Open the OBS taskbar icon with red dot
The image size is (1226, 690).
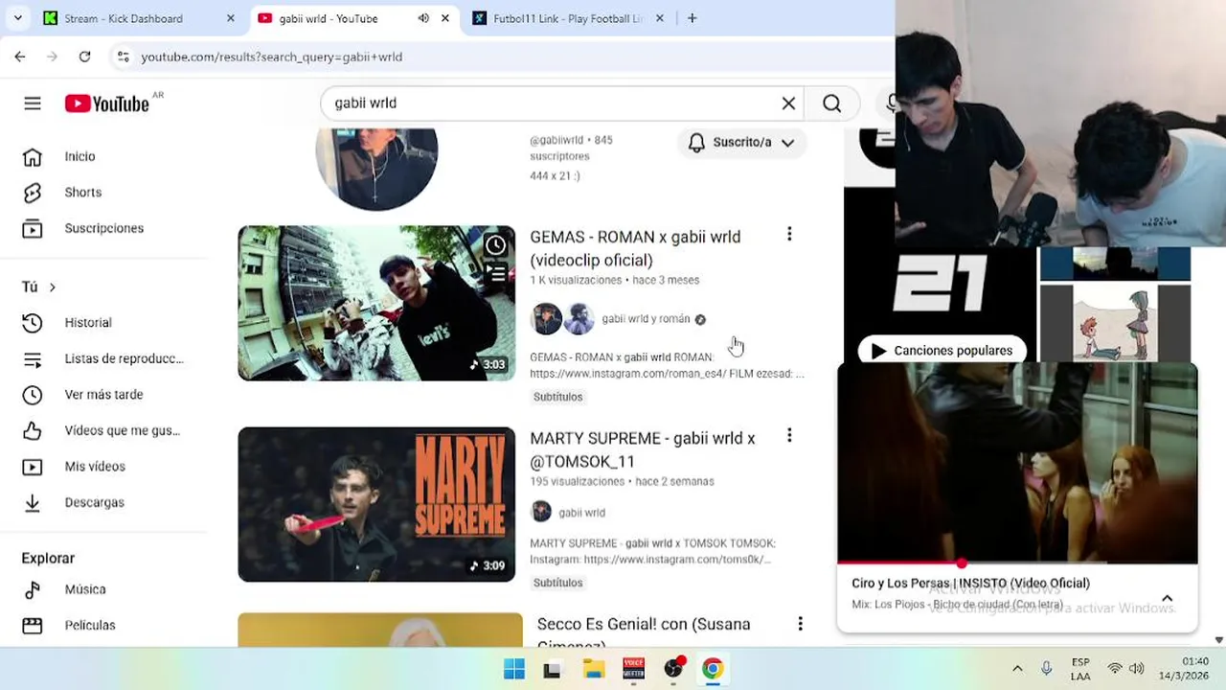[674, 668]
